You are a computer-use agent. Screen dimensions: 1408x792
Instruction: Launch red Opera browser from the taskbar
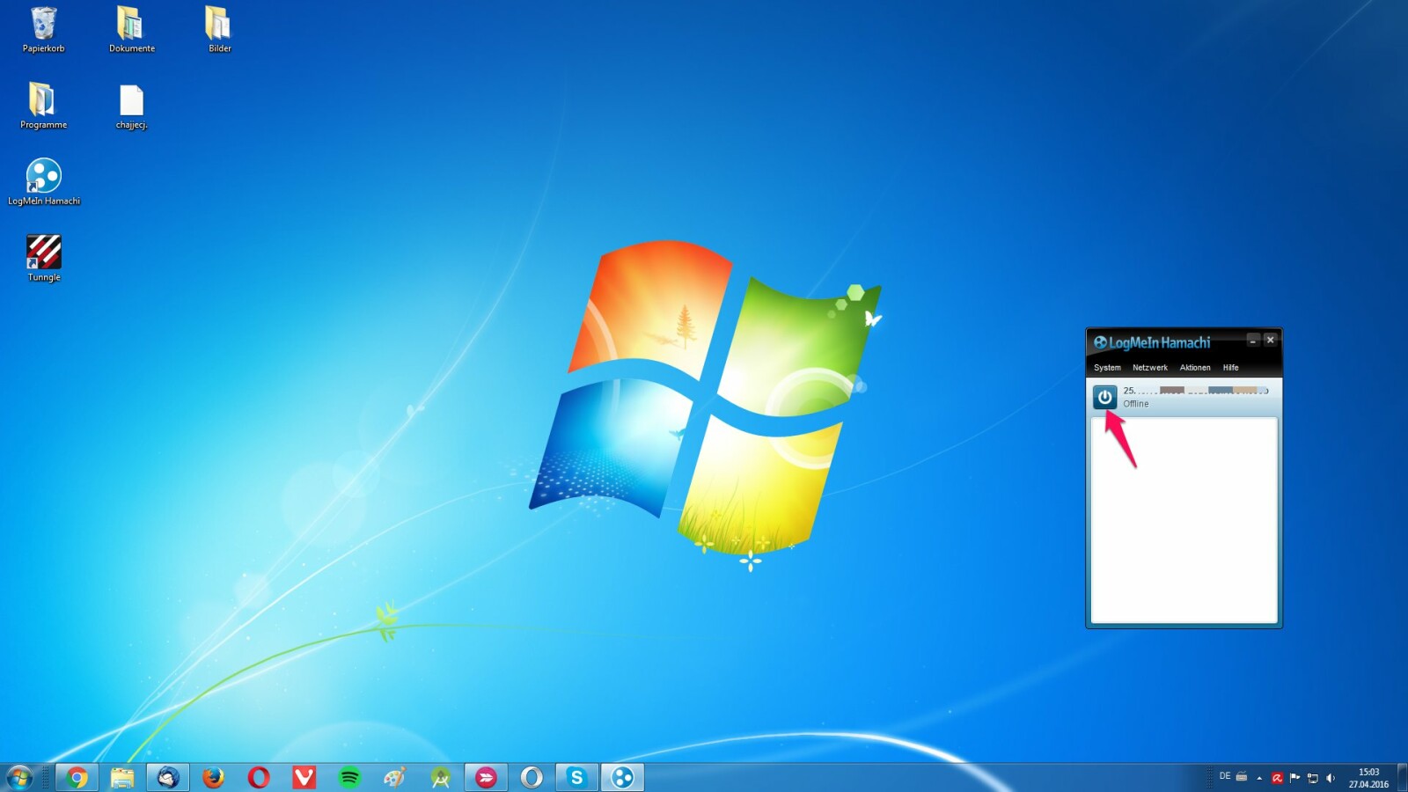click(259, 777)
